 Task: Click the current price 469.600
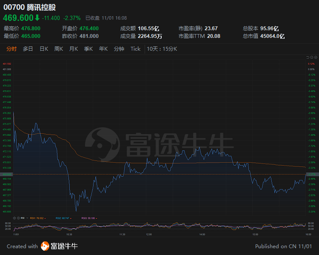click(18, 18)
